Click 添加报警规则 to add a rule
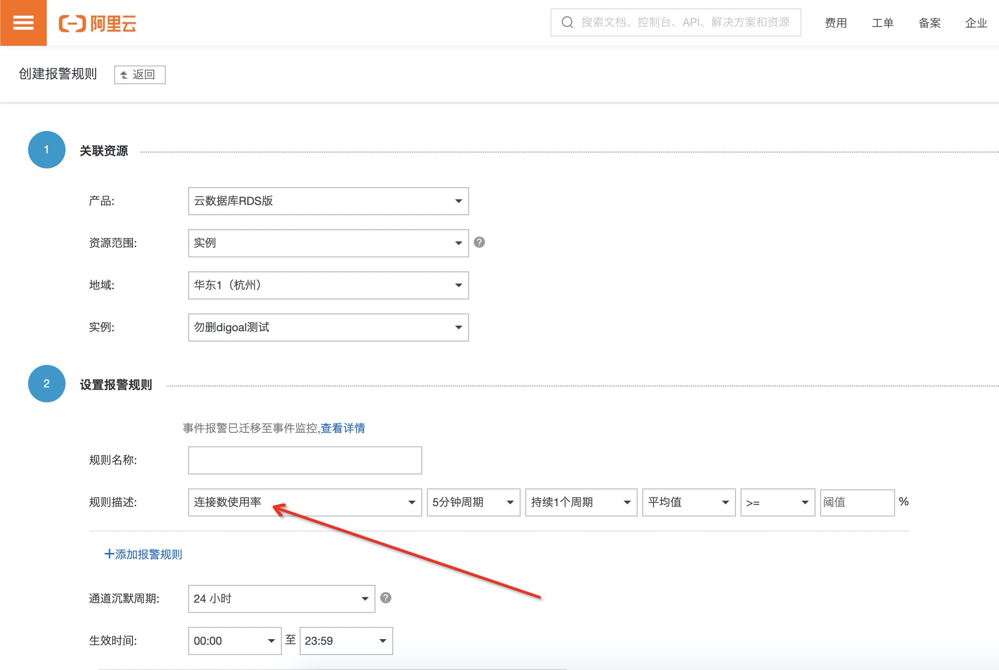The image size is (999, 670). pyautogui.click(x=143, y=554)
